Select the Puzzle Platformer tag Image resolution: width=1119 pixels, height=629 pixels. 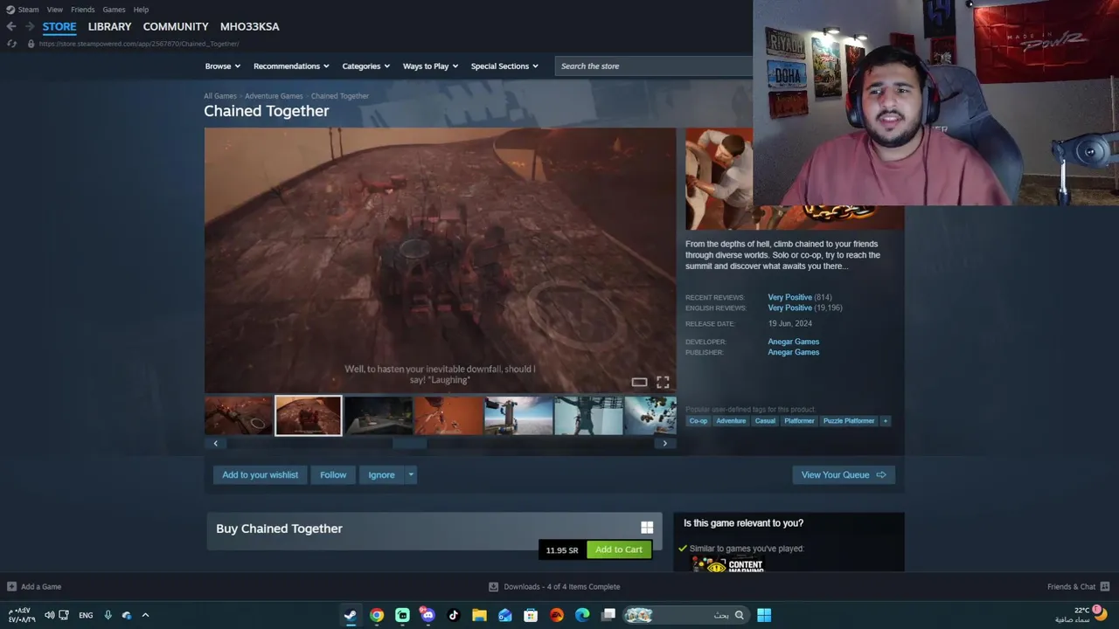849,421
